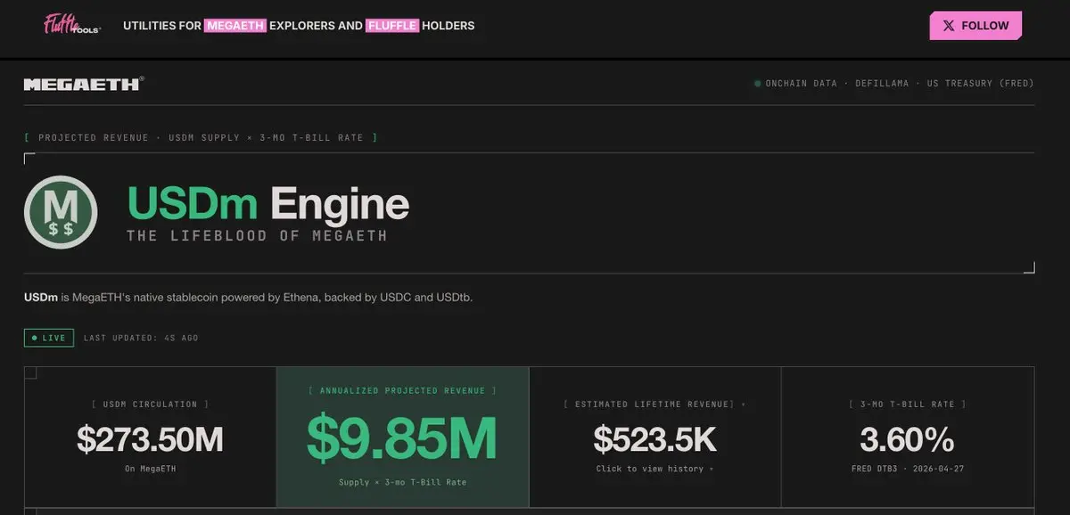
Task: Click 'THE LIFEBLOOD OF MEGAETH' subtitle
Action: click(257, 236)
